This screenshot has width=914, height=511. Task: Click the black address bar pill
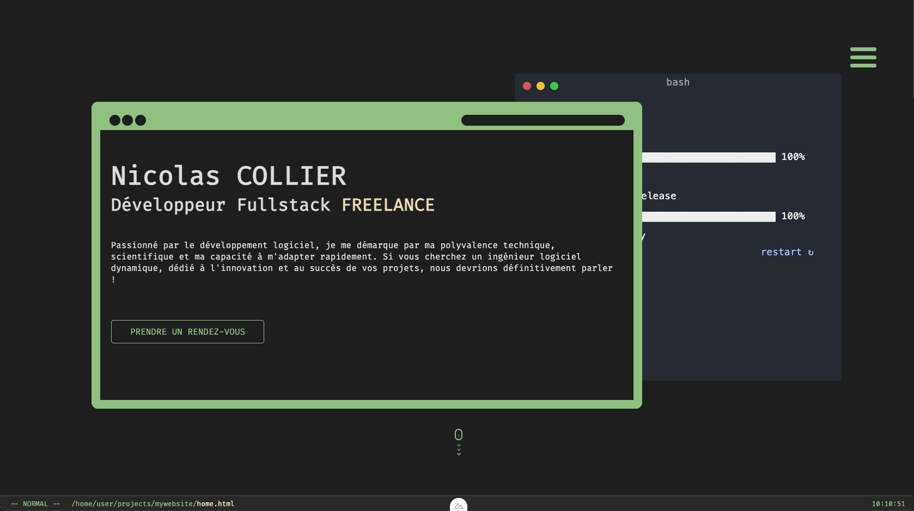click(543, 120)
